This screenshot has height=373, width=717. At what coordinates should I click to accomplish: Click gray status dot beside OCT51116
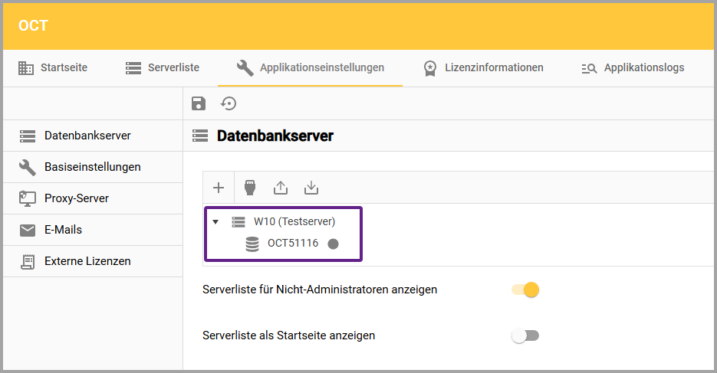(x=333, y=244)
